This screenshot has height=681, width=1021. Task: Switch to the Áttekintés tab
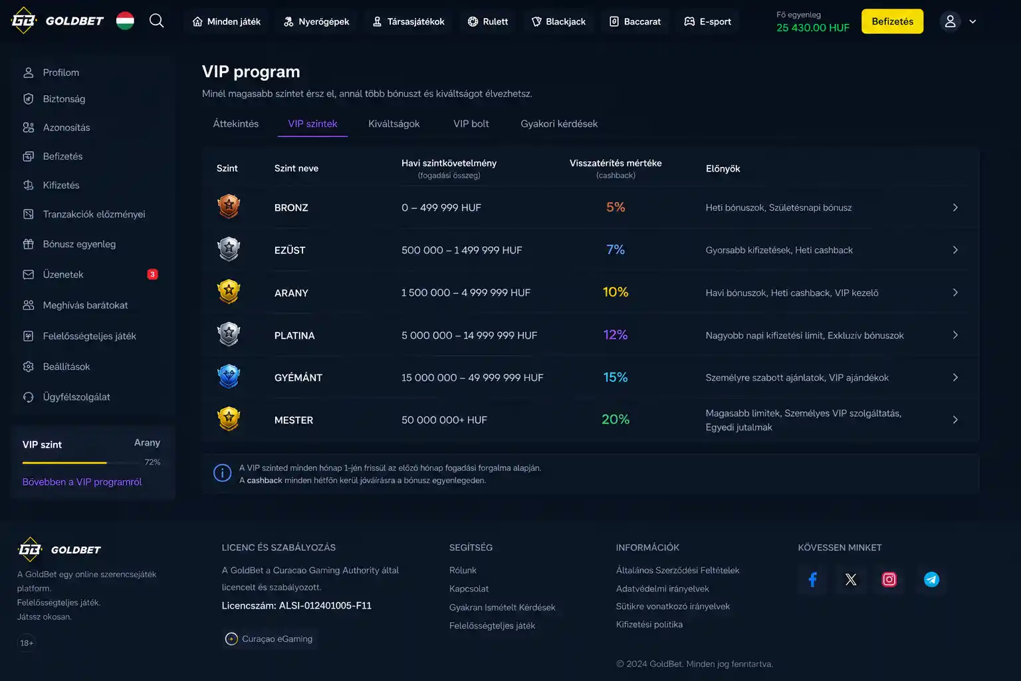236,124
